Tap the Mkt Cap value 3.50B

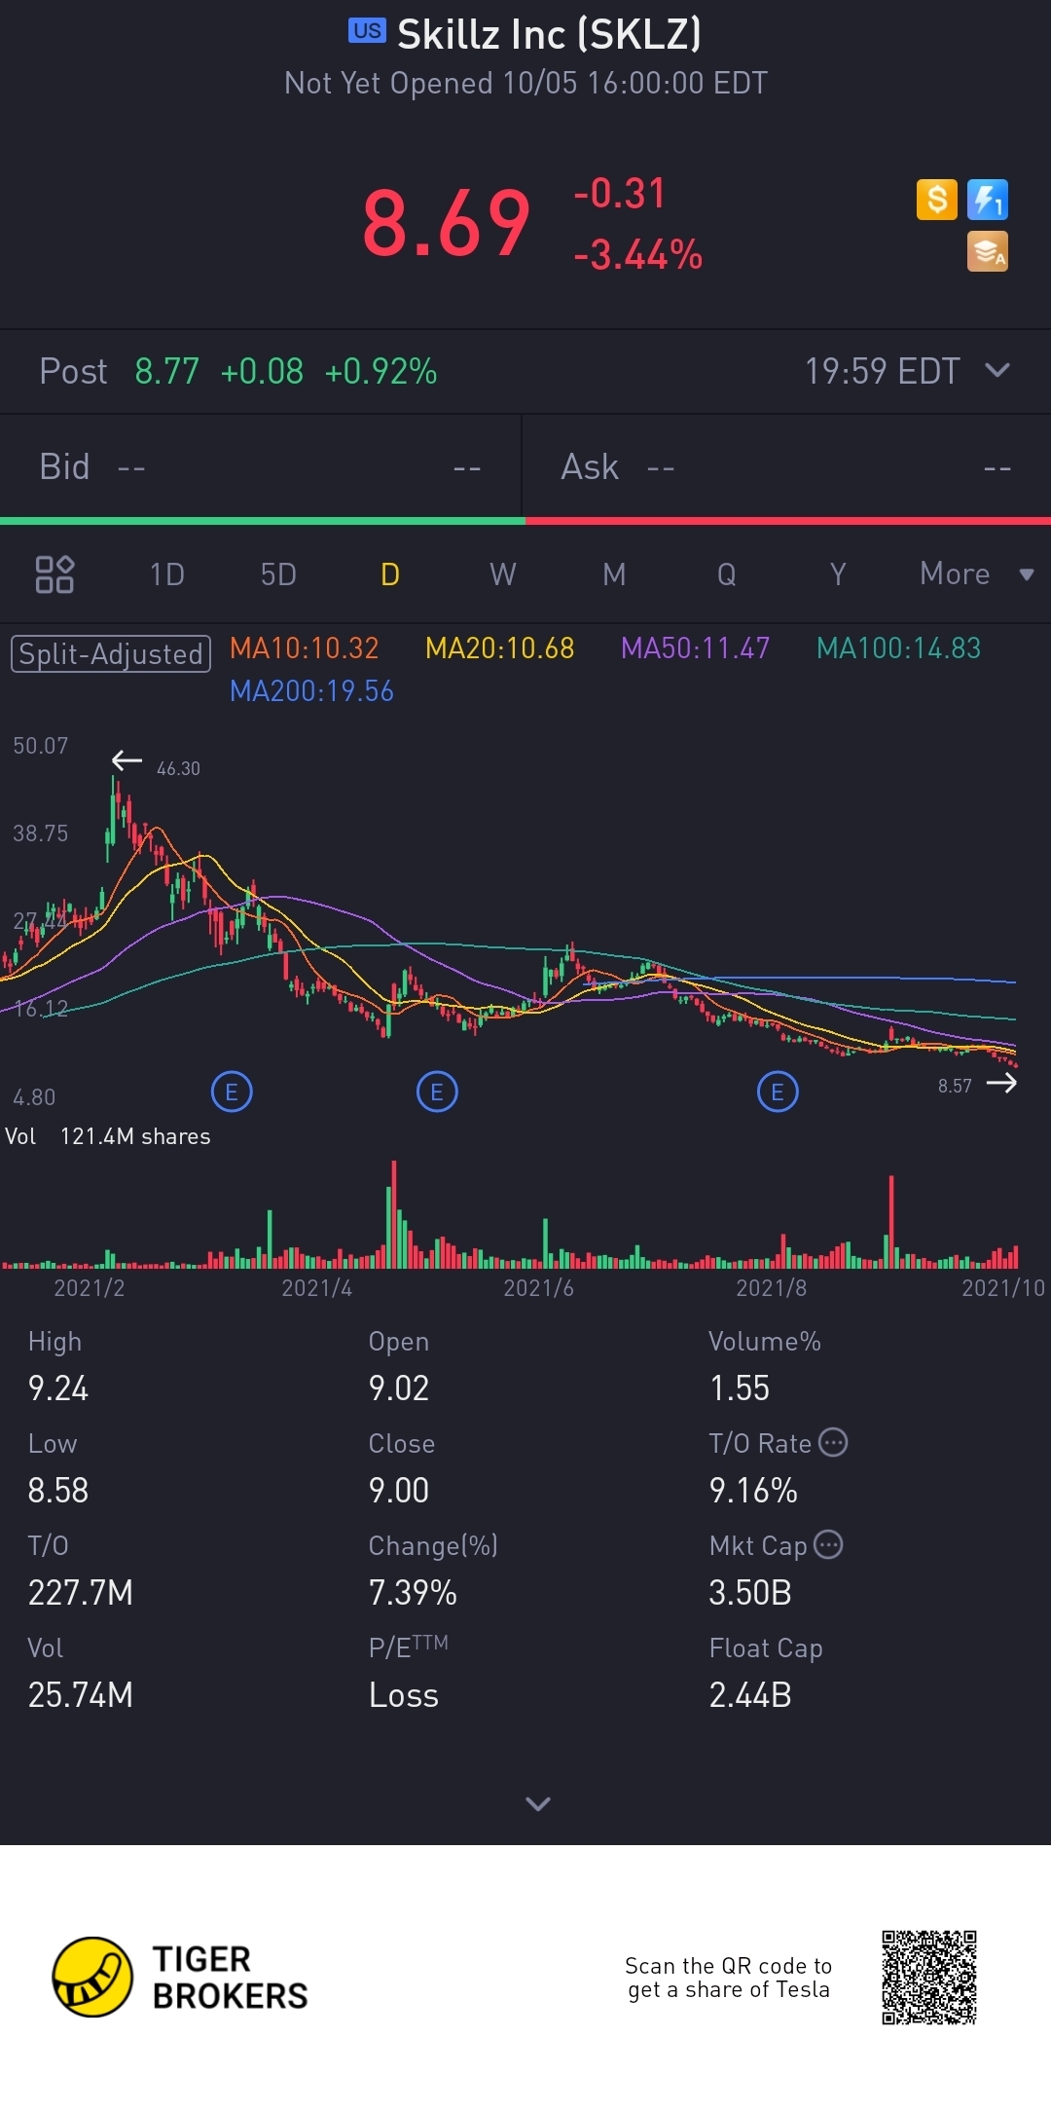(750, 1592)
